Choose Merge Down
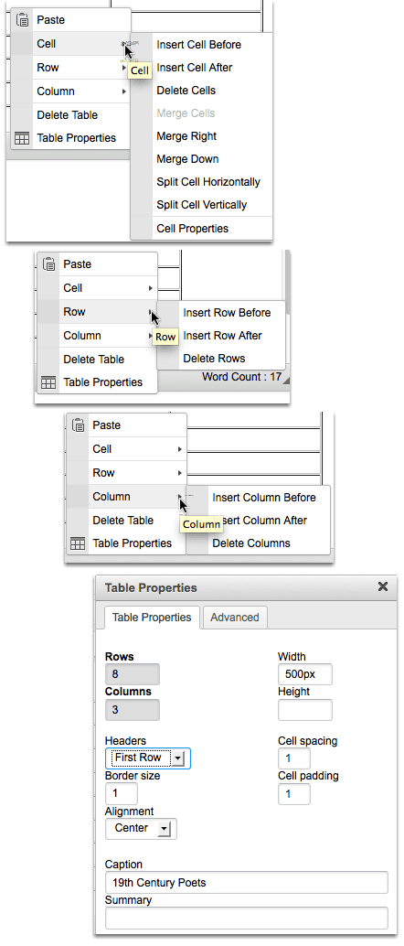This screenshot has height=946, width=404. [x=187, y=159]
